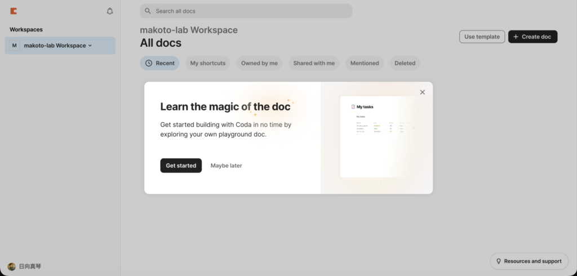Click the user profile avatar
577x276 pixels.
coord(11,266)
